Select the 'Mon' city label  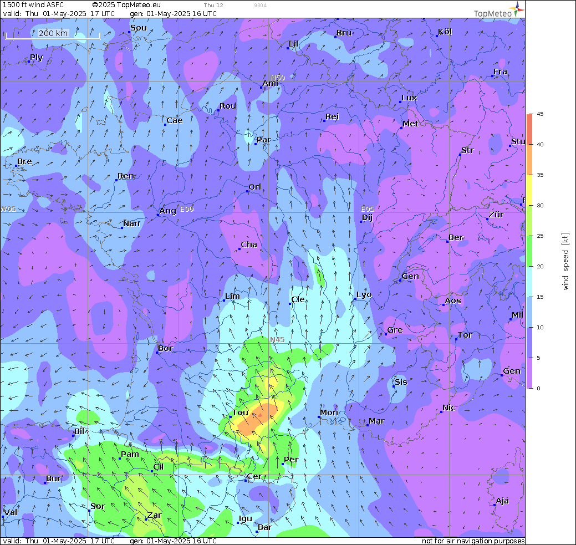tap(329, 412)
